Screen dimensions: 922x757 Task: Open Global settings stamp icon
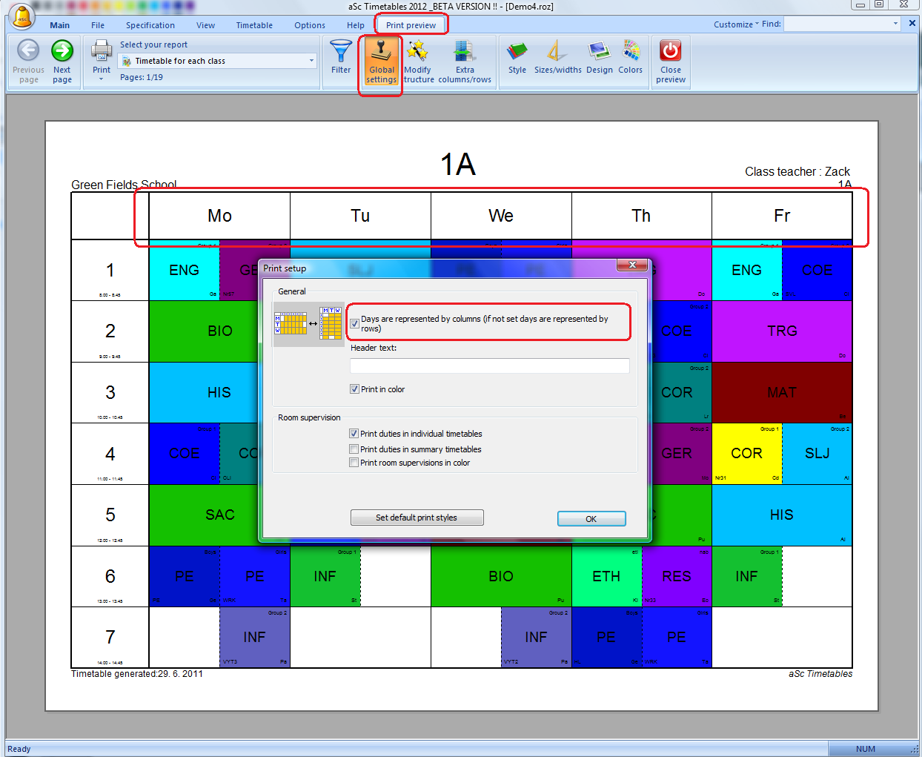point(382,52)
